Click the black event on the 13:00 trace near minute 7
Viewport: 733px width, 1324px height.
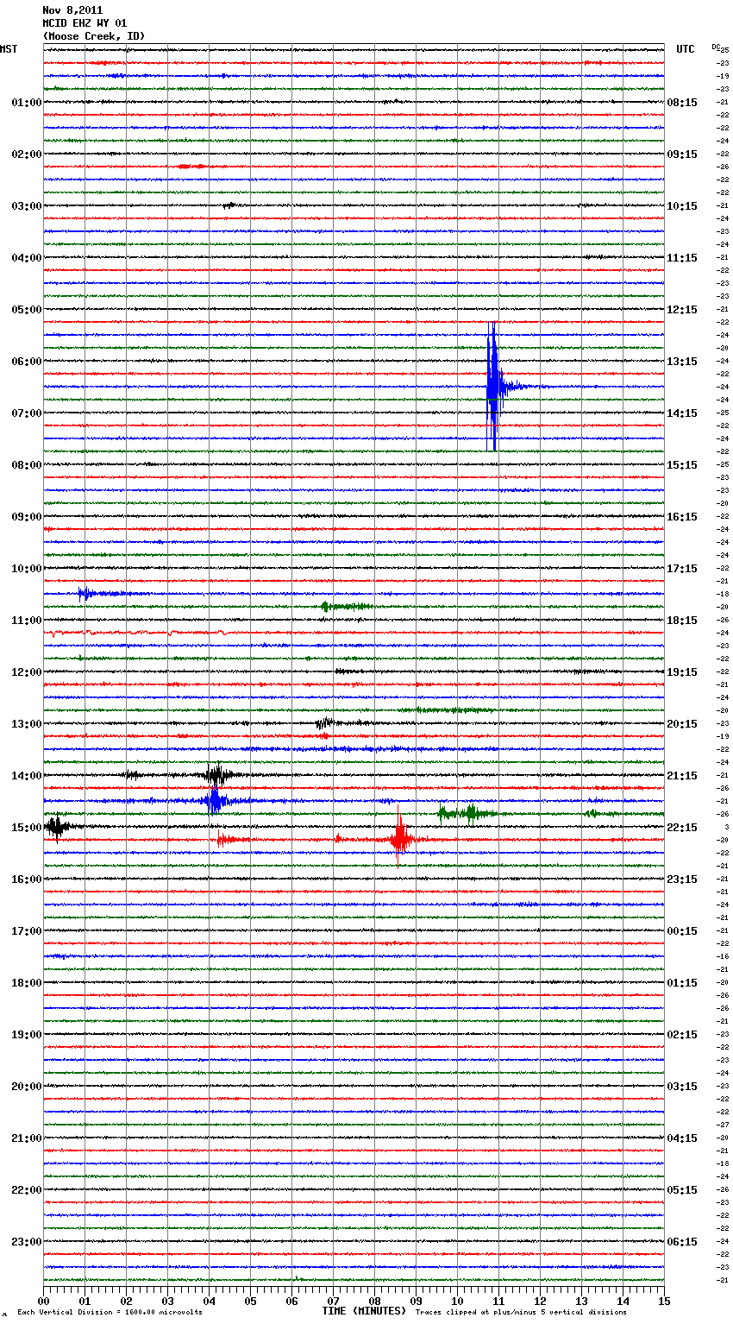[326, 723]
